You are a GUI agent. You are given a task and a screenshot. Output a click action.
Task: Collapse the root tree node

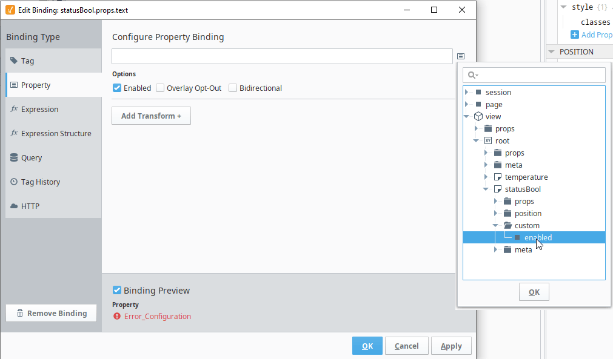(x=476, y=140)
